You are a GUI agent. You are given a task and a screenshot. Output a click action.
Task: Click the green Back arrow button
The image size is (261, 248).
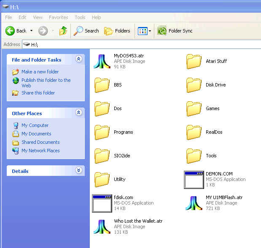pyautogui.click(x=10, y=31)
